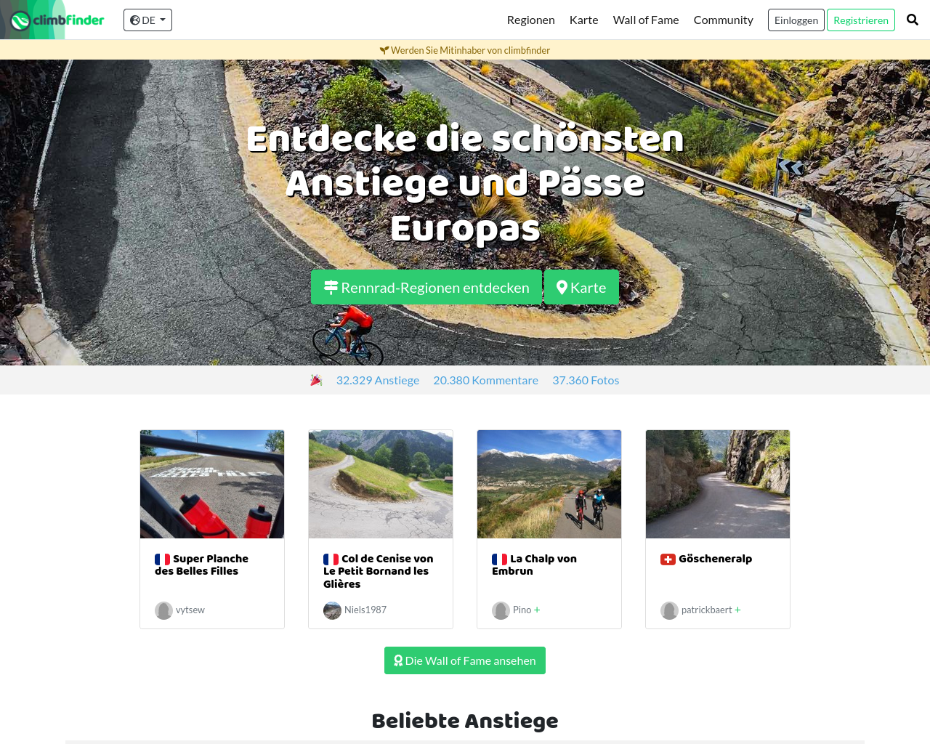Click Die Wall of Fame ansehen button

pos(465,660)
